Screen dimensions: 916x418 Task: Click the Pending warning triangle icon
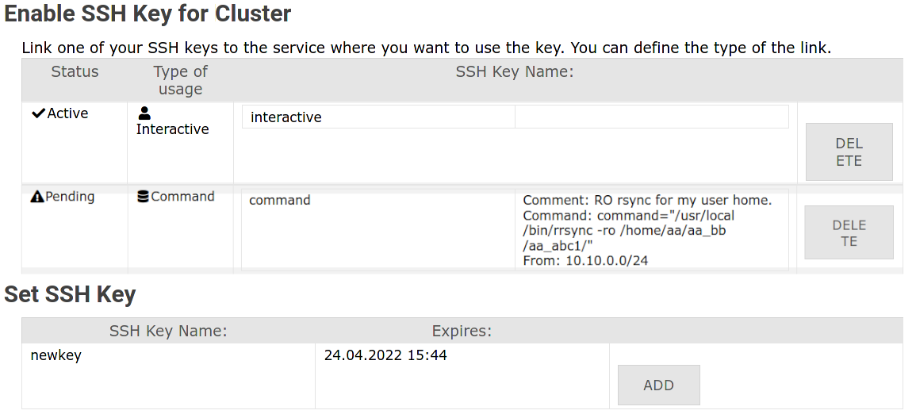pyautogui.click(x=36, y=197)
